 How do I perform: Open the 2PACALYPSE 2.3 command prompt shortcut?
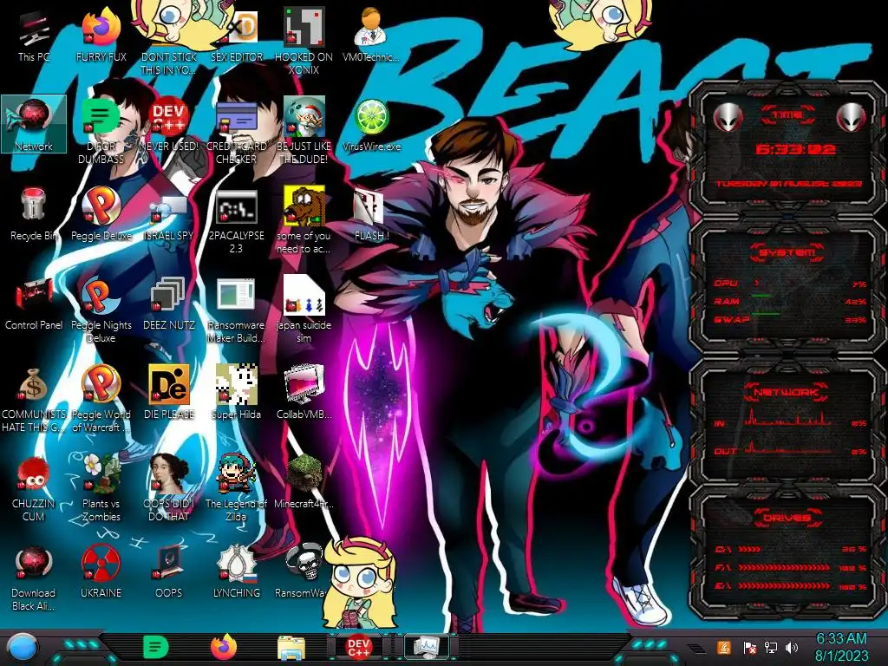(x=237, y=221)
